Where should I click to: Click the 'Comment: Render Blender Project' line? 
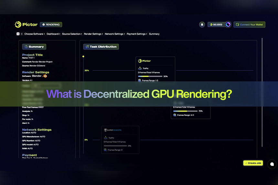pos(37,62)
